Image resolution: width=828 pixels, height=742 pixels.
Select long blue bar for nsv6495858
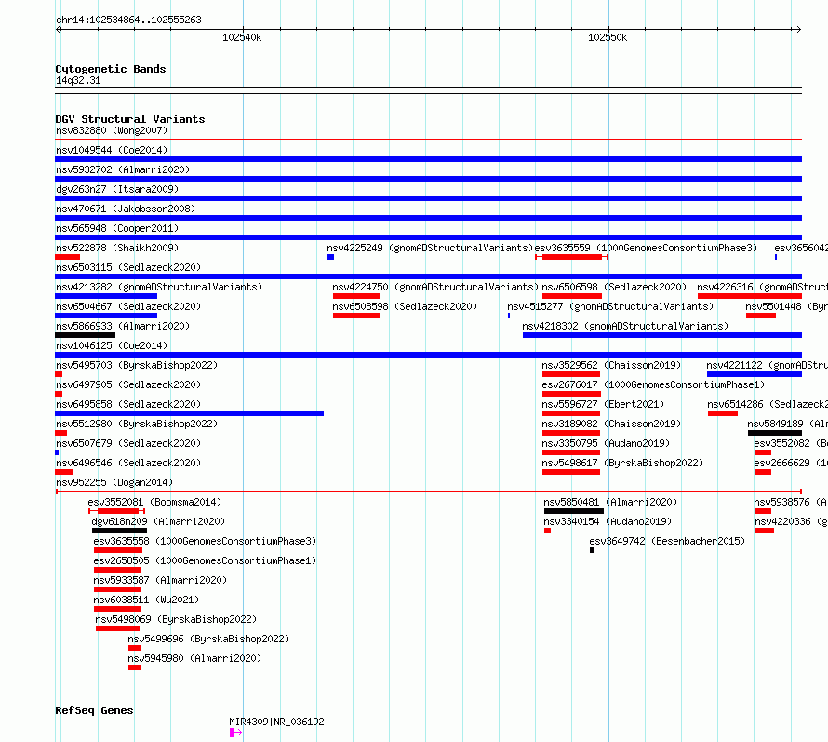click(x=190, y=413)
